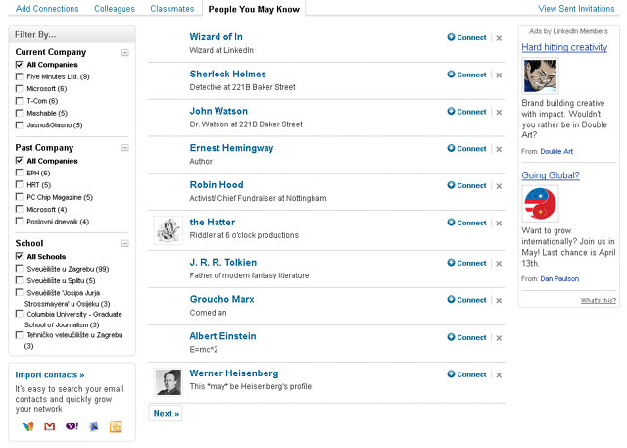The image size is (627, 448).
Task: Connect with Ernest Hemingway
Action: [x=466, y=148]
